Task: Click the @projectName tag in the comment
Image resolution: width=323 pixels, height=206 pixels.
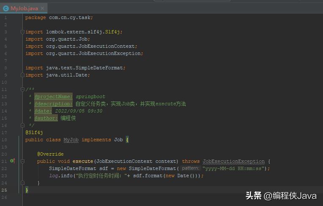Action: coord(53,96)
